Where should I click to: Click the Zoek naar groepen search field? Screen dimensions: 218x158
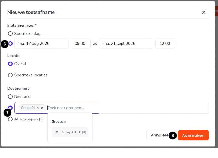click(128, 108)
